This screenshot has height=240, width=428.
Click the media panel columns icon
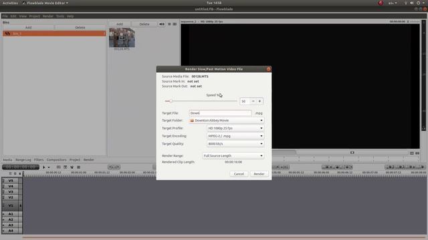(x=175, y=24)
